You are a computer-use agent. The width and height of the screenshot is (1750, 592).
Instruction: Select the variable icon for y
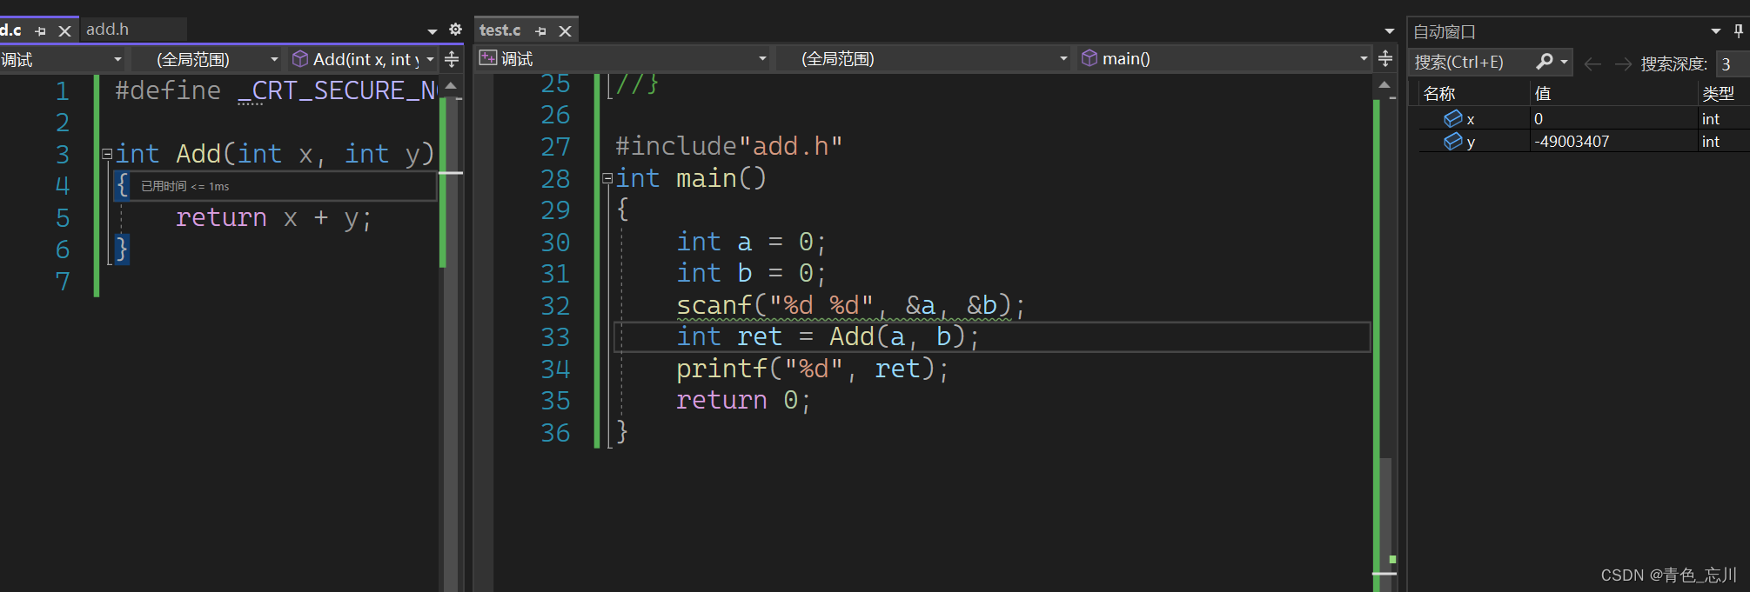point(1452,141)
